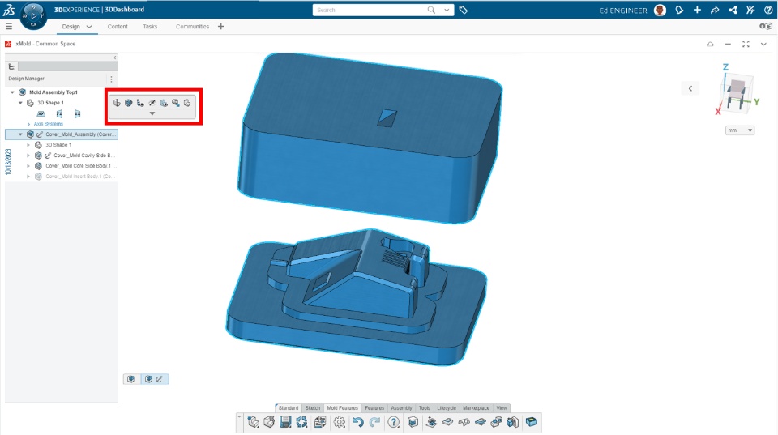Open the notifications bell icon
778x435 pixels.
pyautogui.click(x=679, y=10)
